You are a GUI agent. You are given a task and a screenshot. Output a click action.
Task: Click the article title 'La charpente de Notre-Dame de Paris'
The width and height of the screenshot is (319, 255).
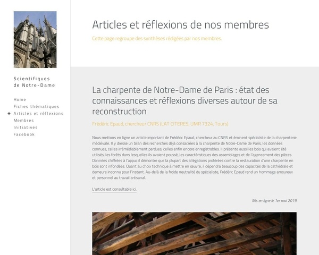click(x=184, y=100)
